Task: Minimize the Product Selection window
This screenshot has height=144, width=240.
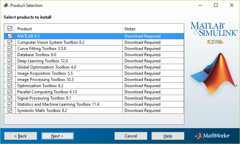Action: (x=200, y=5)
